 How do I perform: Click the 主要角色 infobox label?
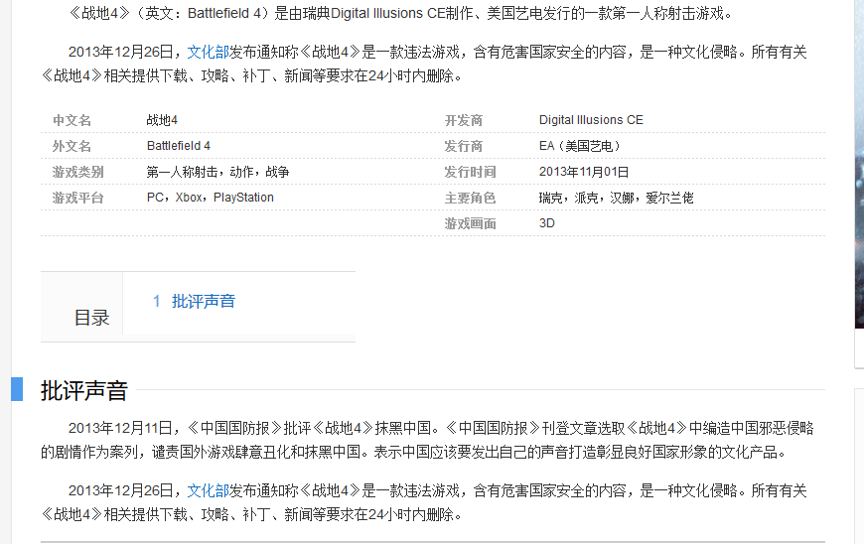(x=470, y=198)
